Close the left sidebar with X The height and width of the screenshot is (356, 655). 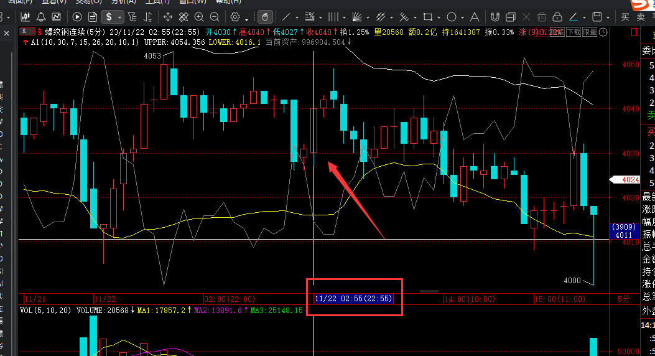point(6,33)
